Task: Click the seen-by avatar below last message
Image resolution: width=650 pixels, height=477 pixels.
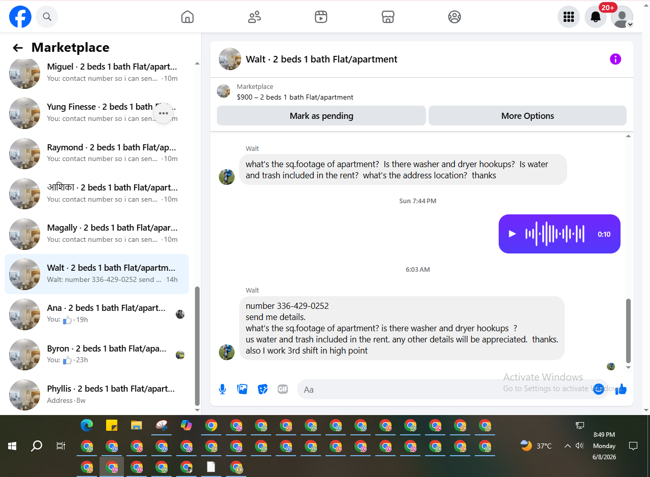Action: coord(611,366)
